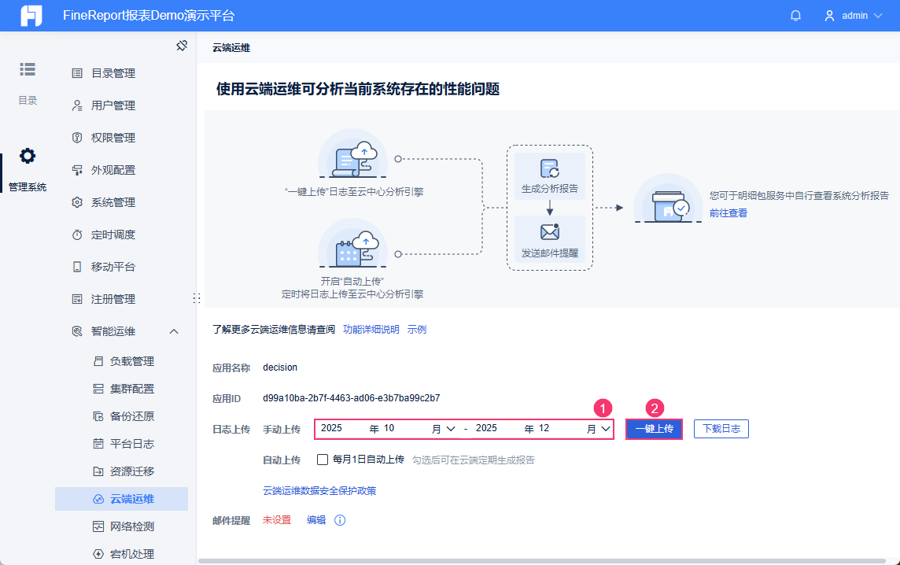Click the 负载管理 icon
Image resolution: width=900 pixels, height=565 pixels.
pyautogui.click(x=98, y=361)
